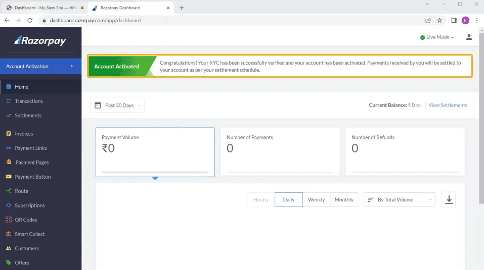Switch chart to Monthly interval
484x270 pixels.
344,200
